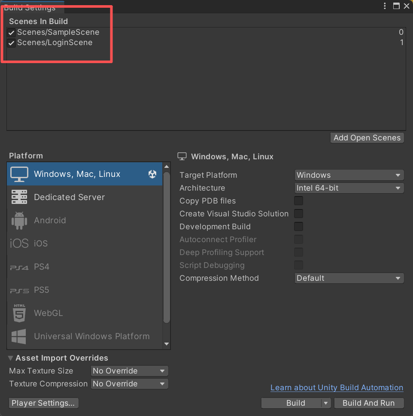Toggle the Deep Profiling Support checkbox
The width and height of the screenshot is (413, 416).
298,252
